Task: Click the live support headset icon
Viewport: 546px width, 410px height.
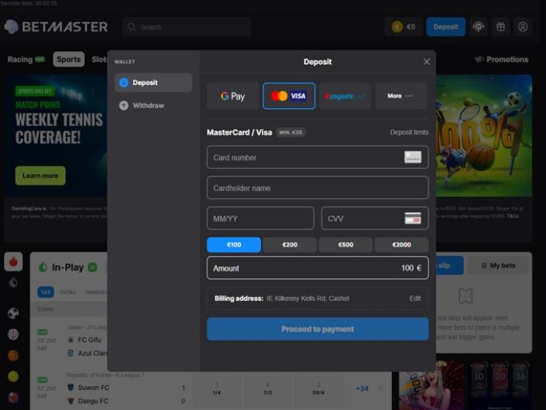Action: [479, 27]
